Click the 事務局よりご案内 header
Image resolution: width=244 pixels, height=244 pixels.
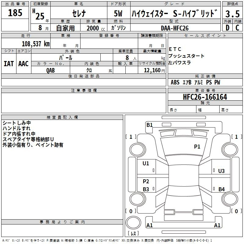62,222
